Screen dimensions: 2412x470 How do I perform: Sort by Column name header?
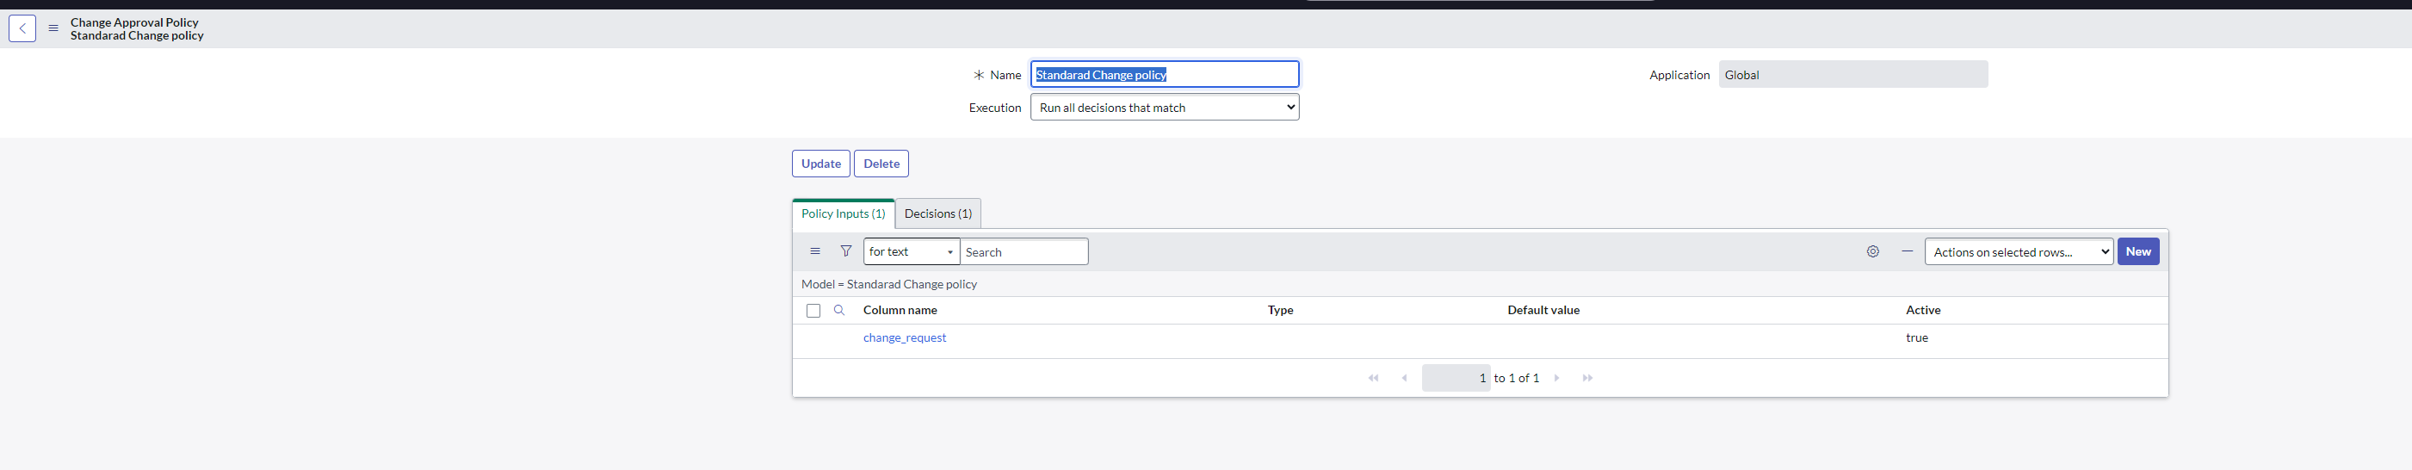pos(900,310)
